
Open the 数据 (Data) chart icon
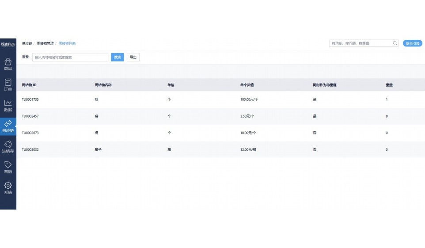point(8,103)
